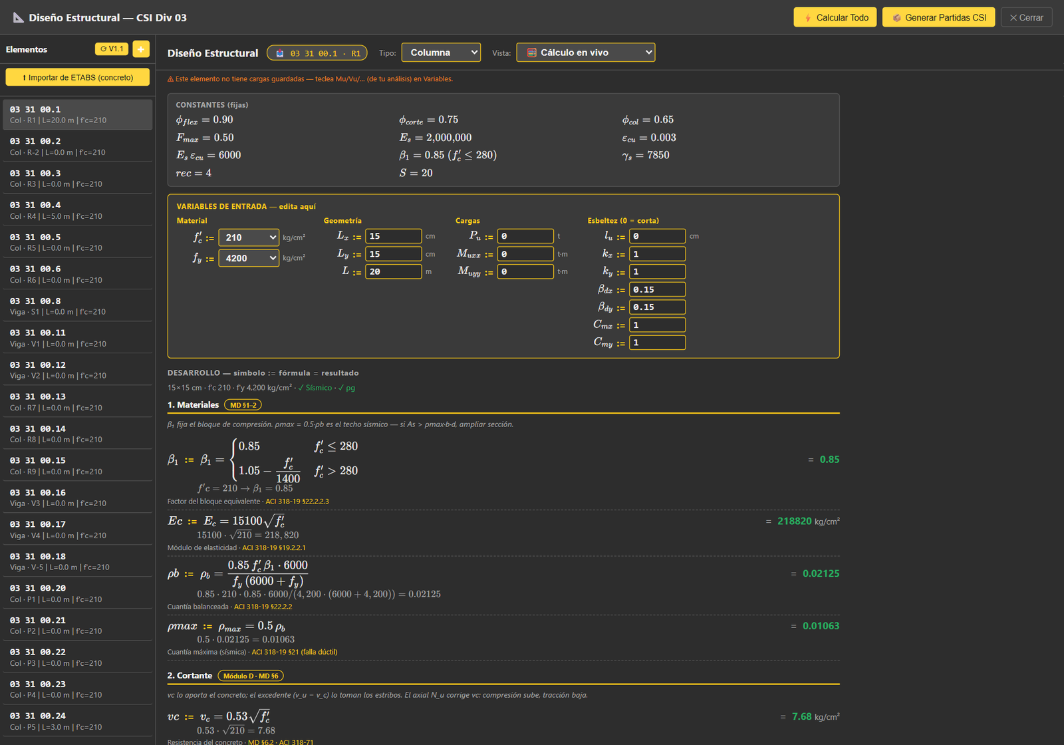This screenshot has height=745, width=1064.
Task: Click Importar de ETABS (concreto)
Action: [x=78, y=77]
